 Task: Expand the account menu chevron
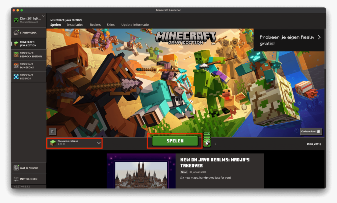[x=43, y=16]
